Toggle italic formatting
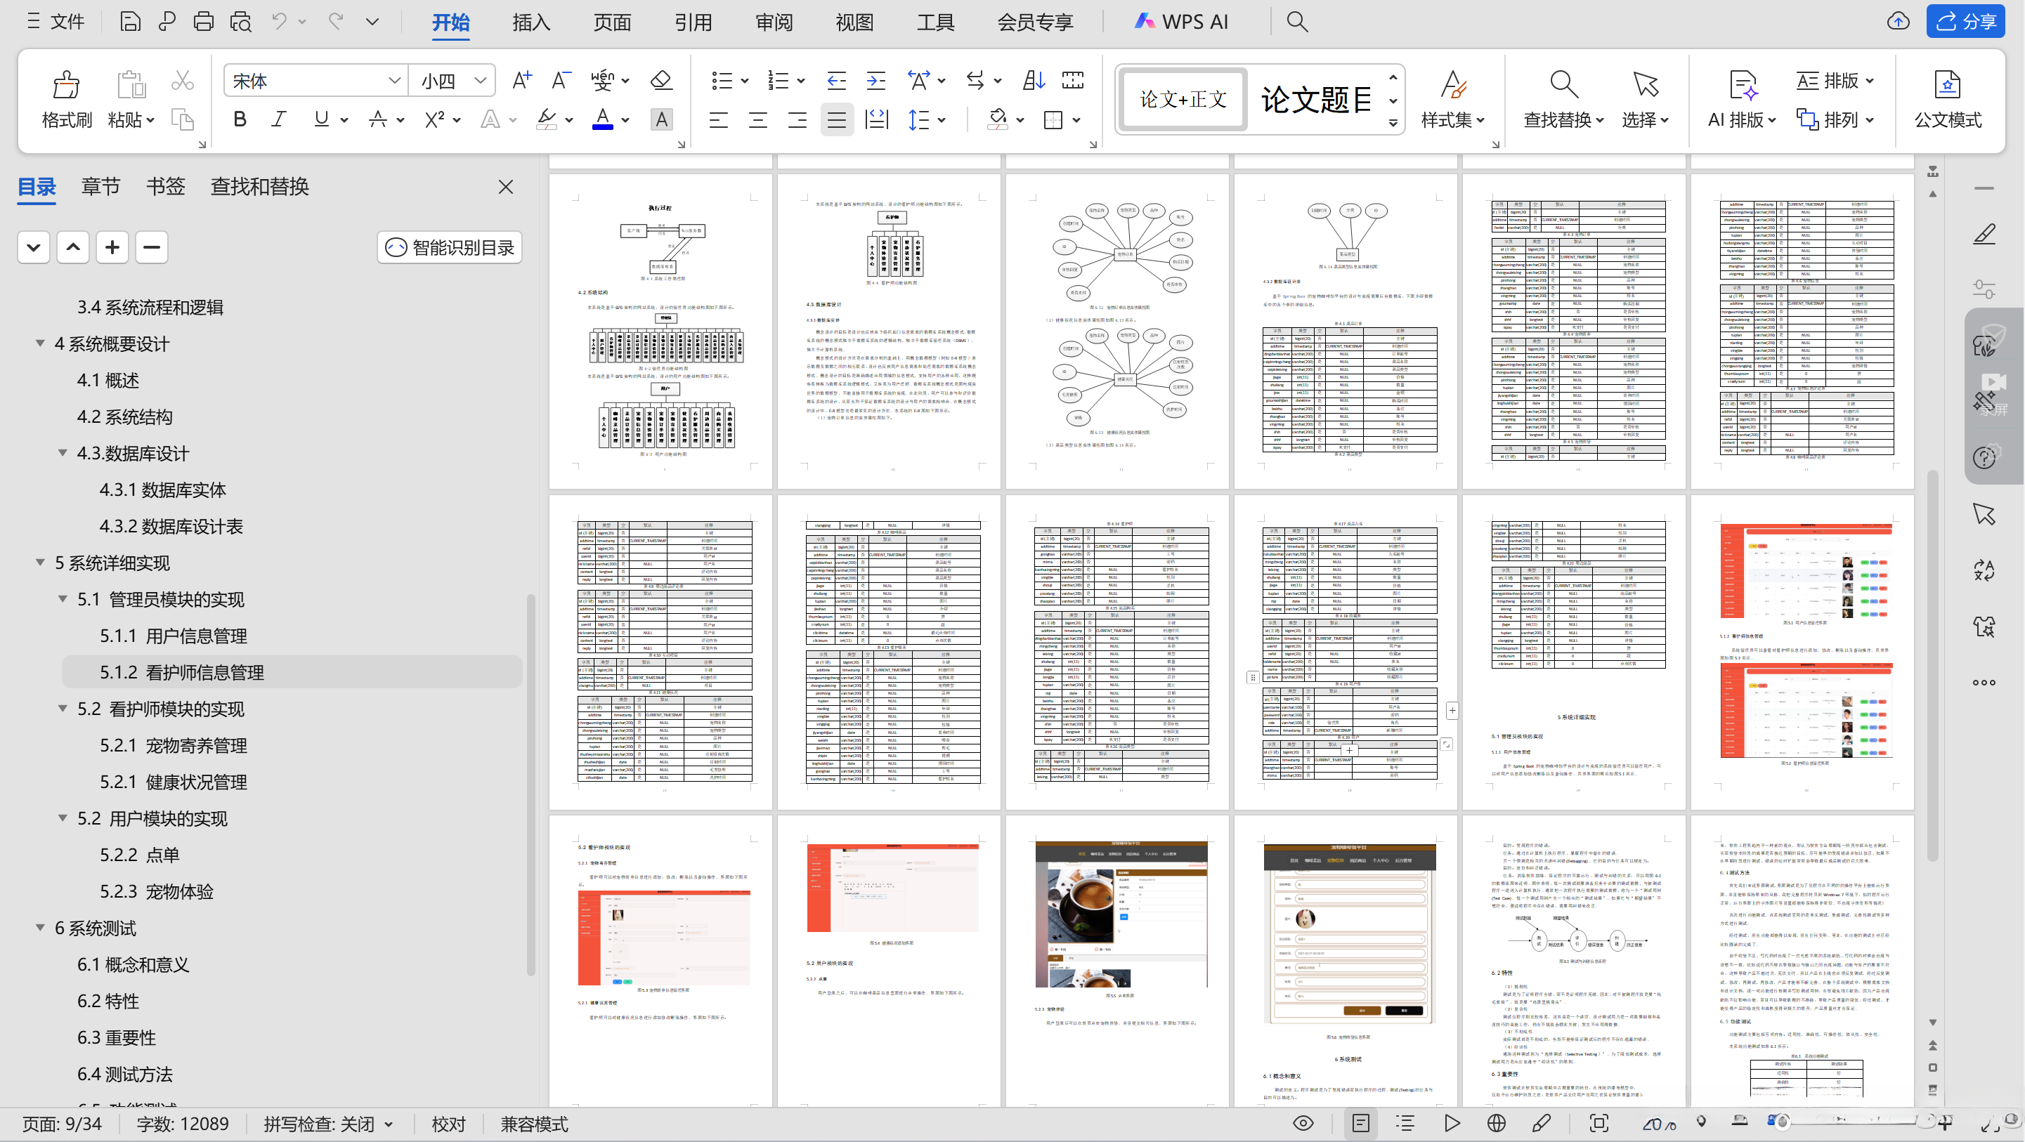This screenshot has width=2025, height=1142. [x=278, y=119]
